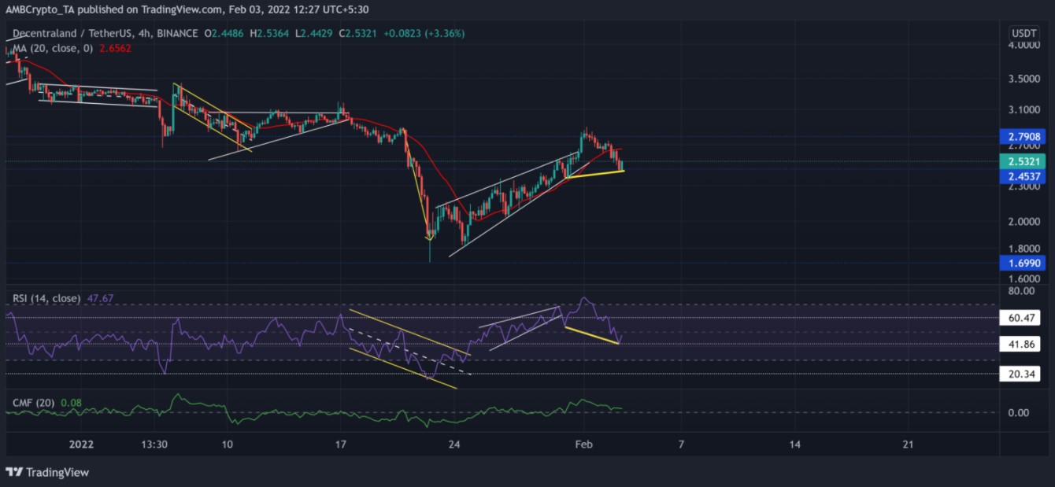The height and width of the screenshot is (487, 1055).
Task: Click the TradingView logo at bottom left
Action: click(47, 472)
